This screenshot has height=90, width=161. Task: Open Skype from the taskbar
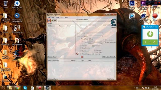[25, 88]
